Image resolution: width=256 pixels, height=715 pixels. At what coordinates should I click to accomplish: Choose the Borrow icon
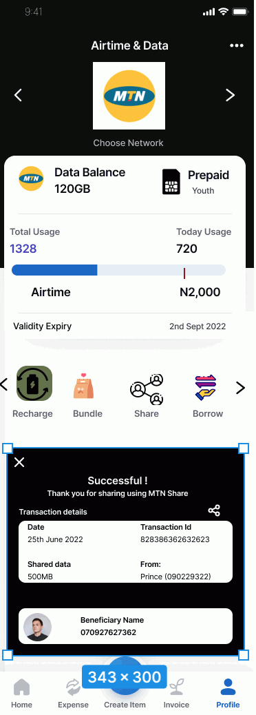point(206,388)
